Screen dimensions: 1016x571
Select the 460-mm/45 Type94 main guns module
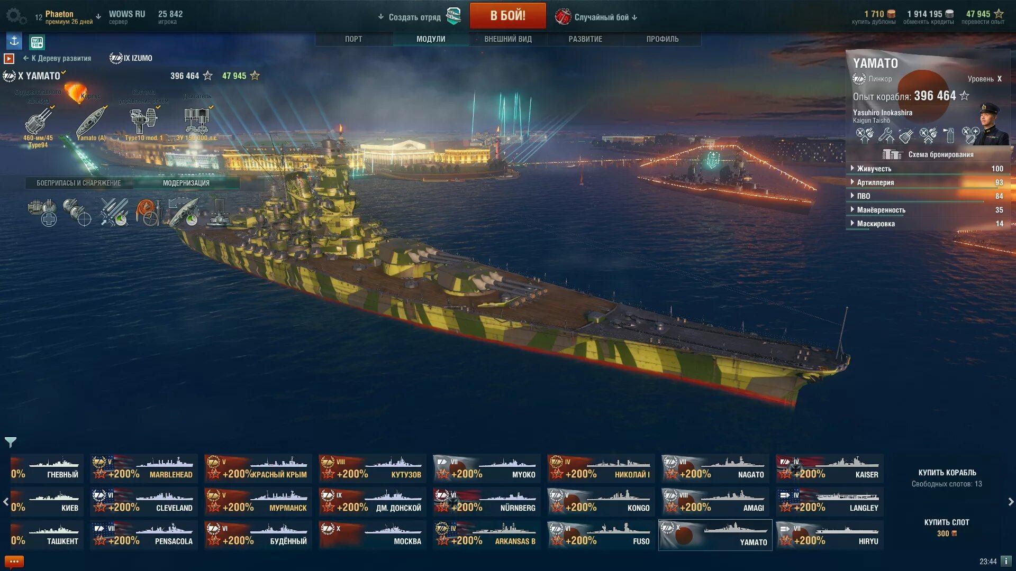pyautogui.click(x=39, y=121)
